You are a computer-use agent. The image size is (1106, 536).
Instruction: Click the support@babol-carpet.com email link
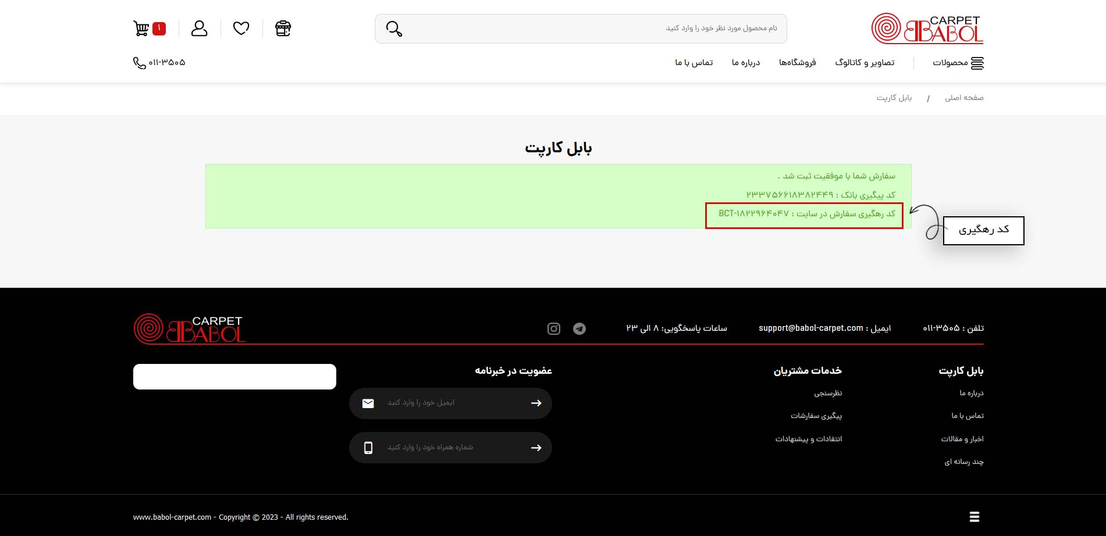(811, 328)
